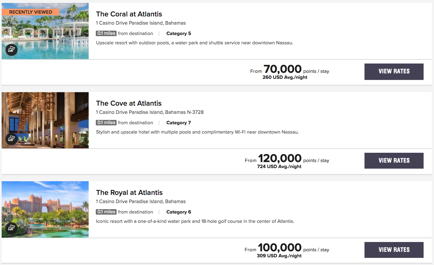Viewport: 434px width, 265px height.
Task: Click the 100,000 points per stay price
Action: pyautogui.click(x=287, y=248)
